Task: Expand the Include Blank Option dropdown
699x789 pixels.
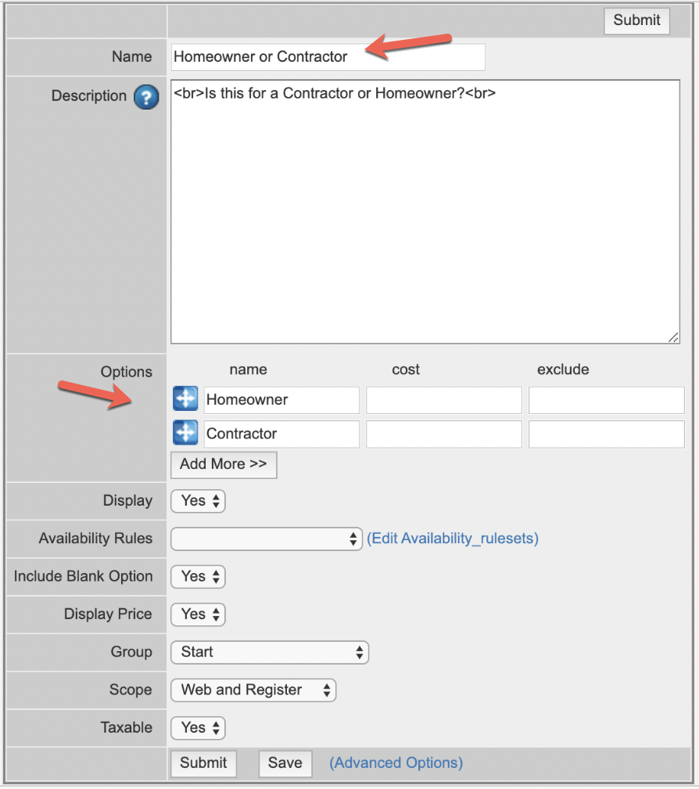Action: [198, 577]
